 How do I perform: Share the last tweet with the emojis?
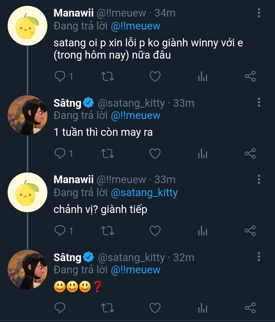pyautogui.click(x=250, y=308)
